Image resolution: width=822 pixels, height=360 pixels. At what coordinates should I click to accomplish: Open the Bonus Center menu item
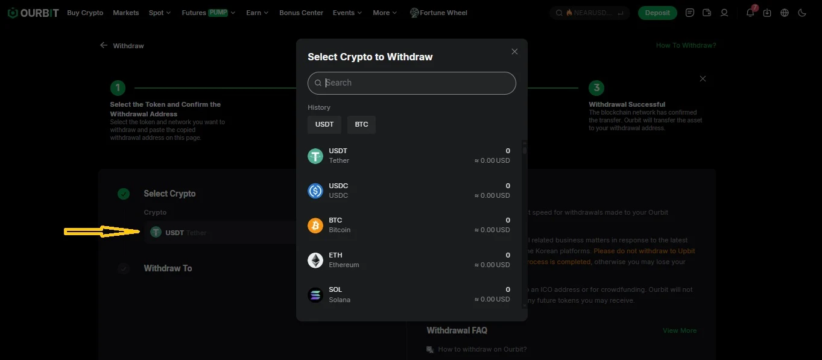(301, 13)
